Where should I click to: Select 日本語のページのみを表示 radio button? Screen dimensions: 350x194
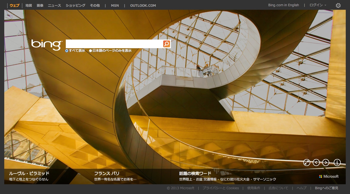(90, 51)
